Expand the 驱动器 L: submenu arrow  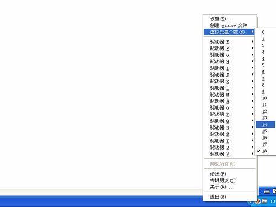click(253, 88)
